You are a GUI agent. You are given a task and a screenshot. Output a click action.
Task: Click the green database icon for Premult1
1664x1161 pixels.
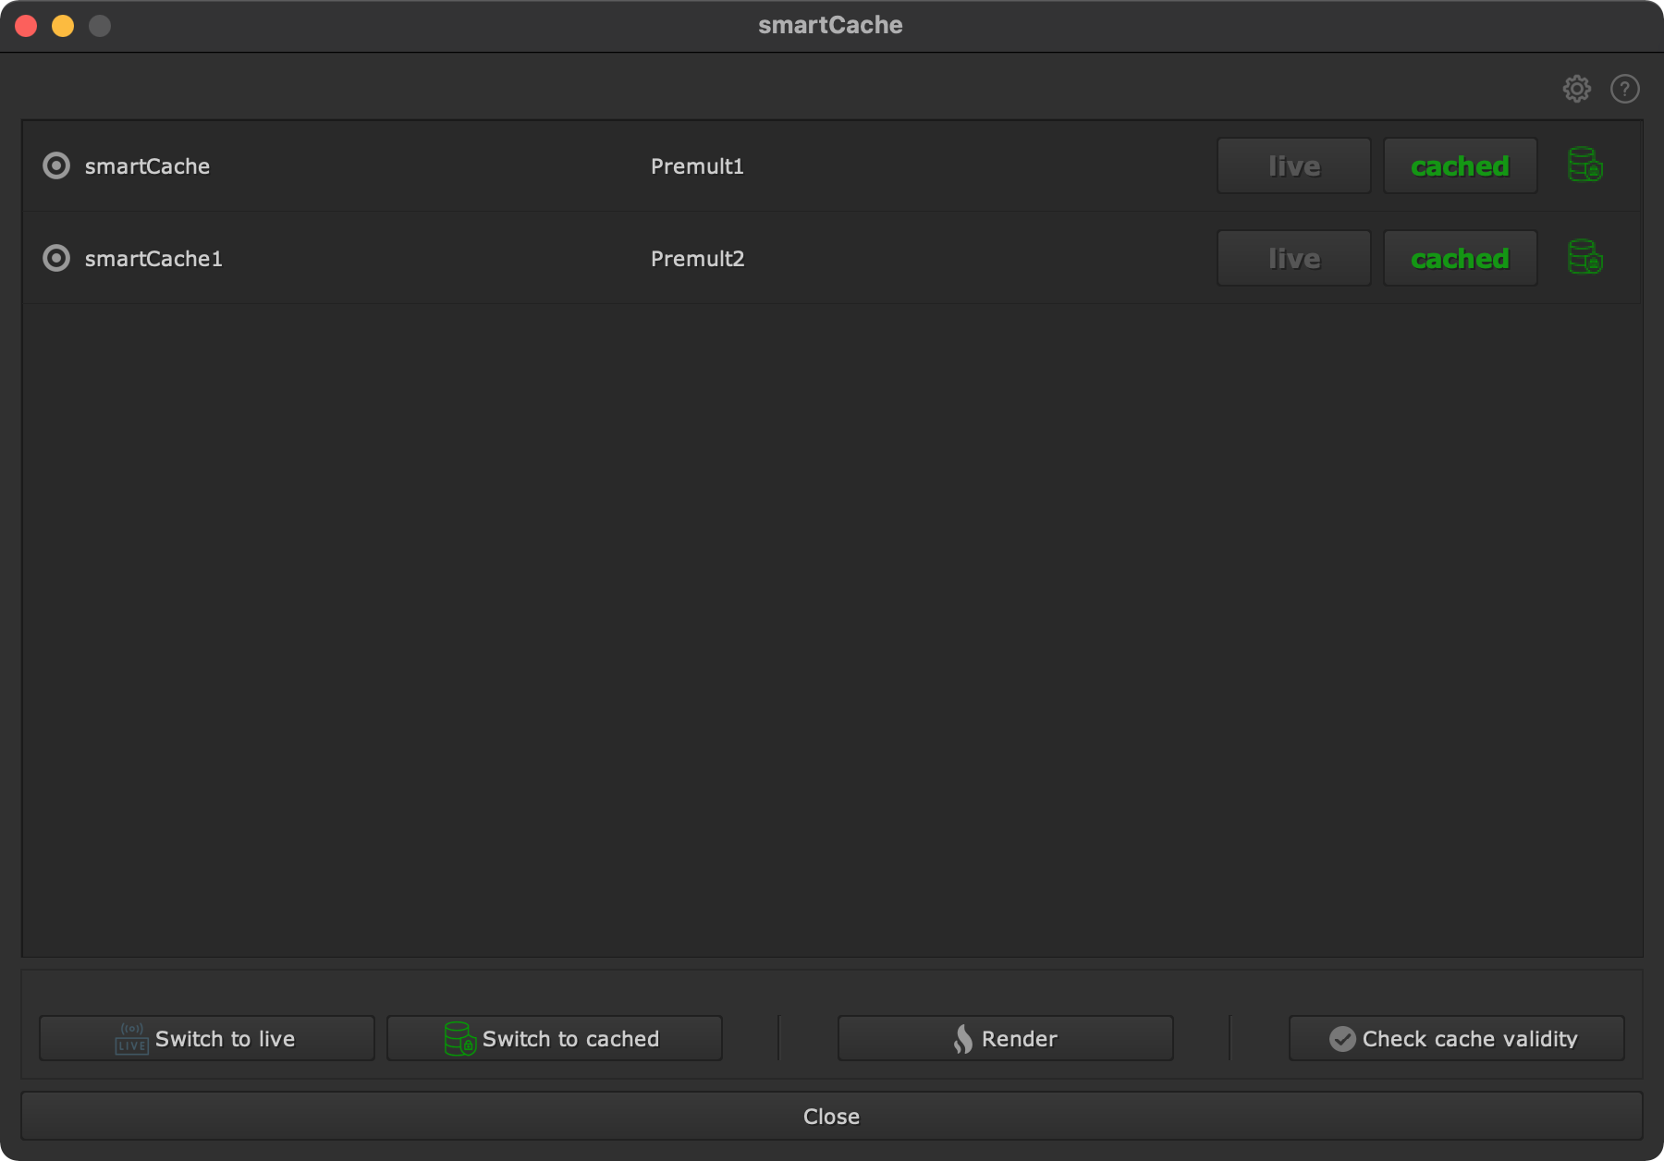(1584, 165)
